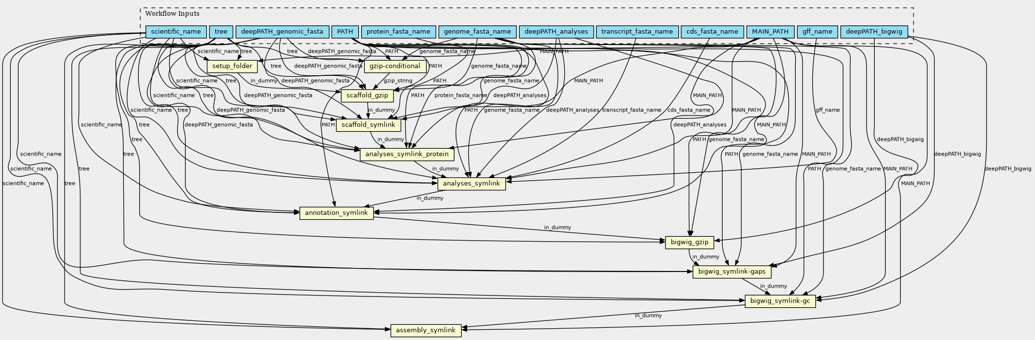Click the scaffold_symlink step node
This screenshot has height=340, width=1035.
[368, 125]
